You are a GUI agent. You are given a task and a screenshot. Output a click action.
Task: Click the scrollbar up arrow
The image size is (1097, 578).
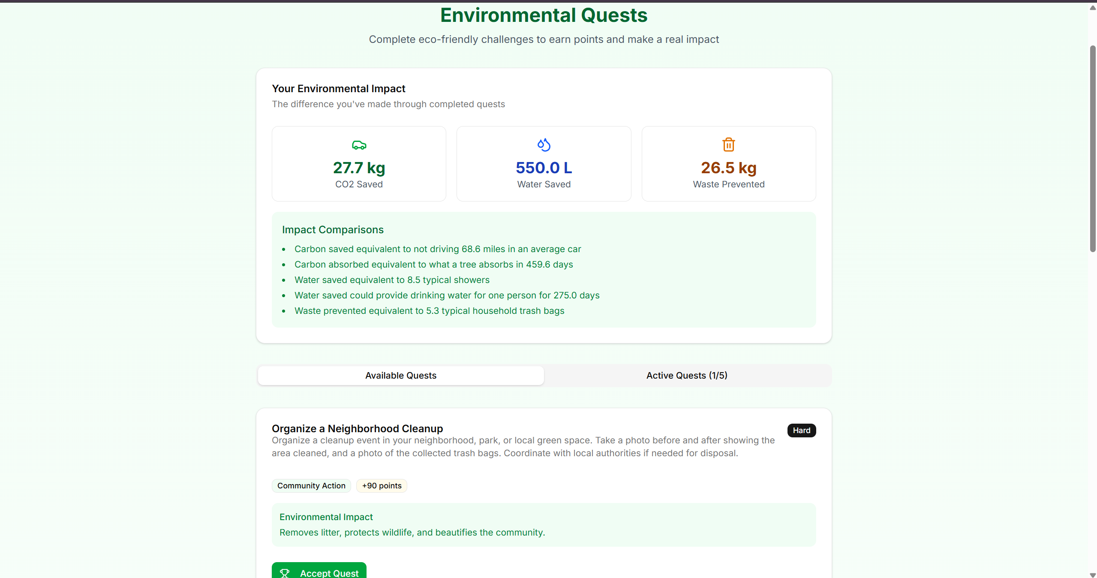[1093, 8]
